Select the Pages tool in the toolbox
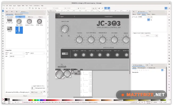173x106 pixels. pos(3,69)
